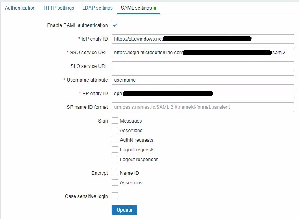Screen dimensions: 299x219
Task: Switch to the Authentication tab
Action: [x=20, y=8]
